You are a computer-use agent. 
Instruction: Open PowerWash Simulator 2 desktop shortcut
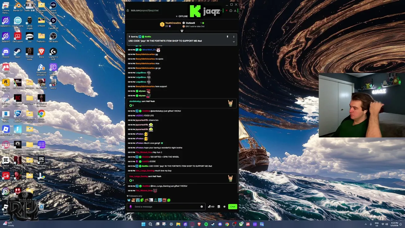tap(41, 70)
